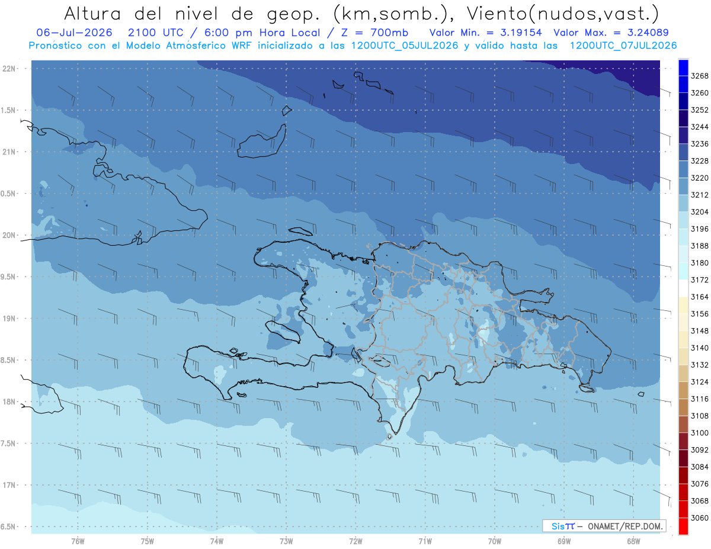The height and width of the screenshot is (549, 711).
Task: Click the '8.5N' latitude label
Action: click(8, 360)
